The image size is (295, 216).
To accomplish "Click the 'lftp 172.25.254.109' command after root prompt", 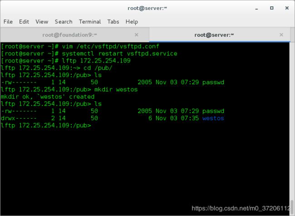I will click(x=96, y=61).
